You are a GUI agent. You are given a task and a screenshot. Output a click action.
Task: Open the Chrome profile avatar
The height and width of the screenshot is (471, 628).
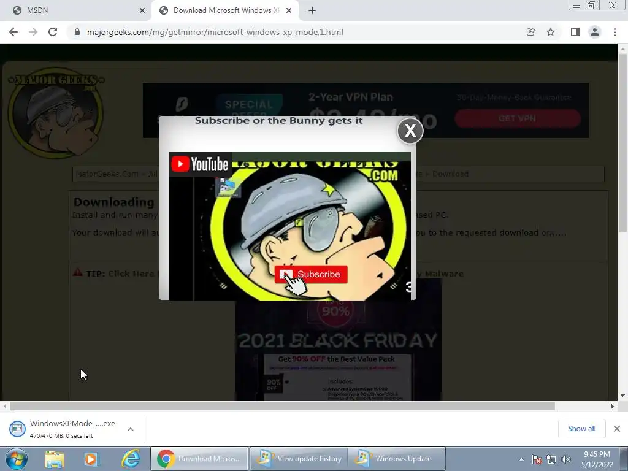595,32
